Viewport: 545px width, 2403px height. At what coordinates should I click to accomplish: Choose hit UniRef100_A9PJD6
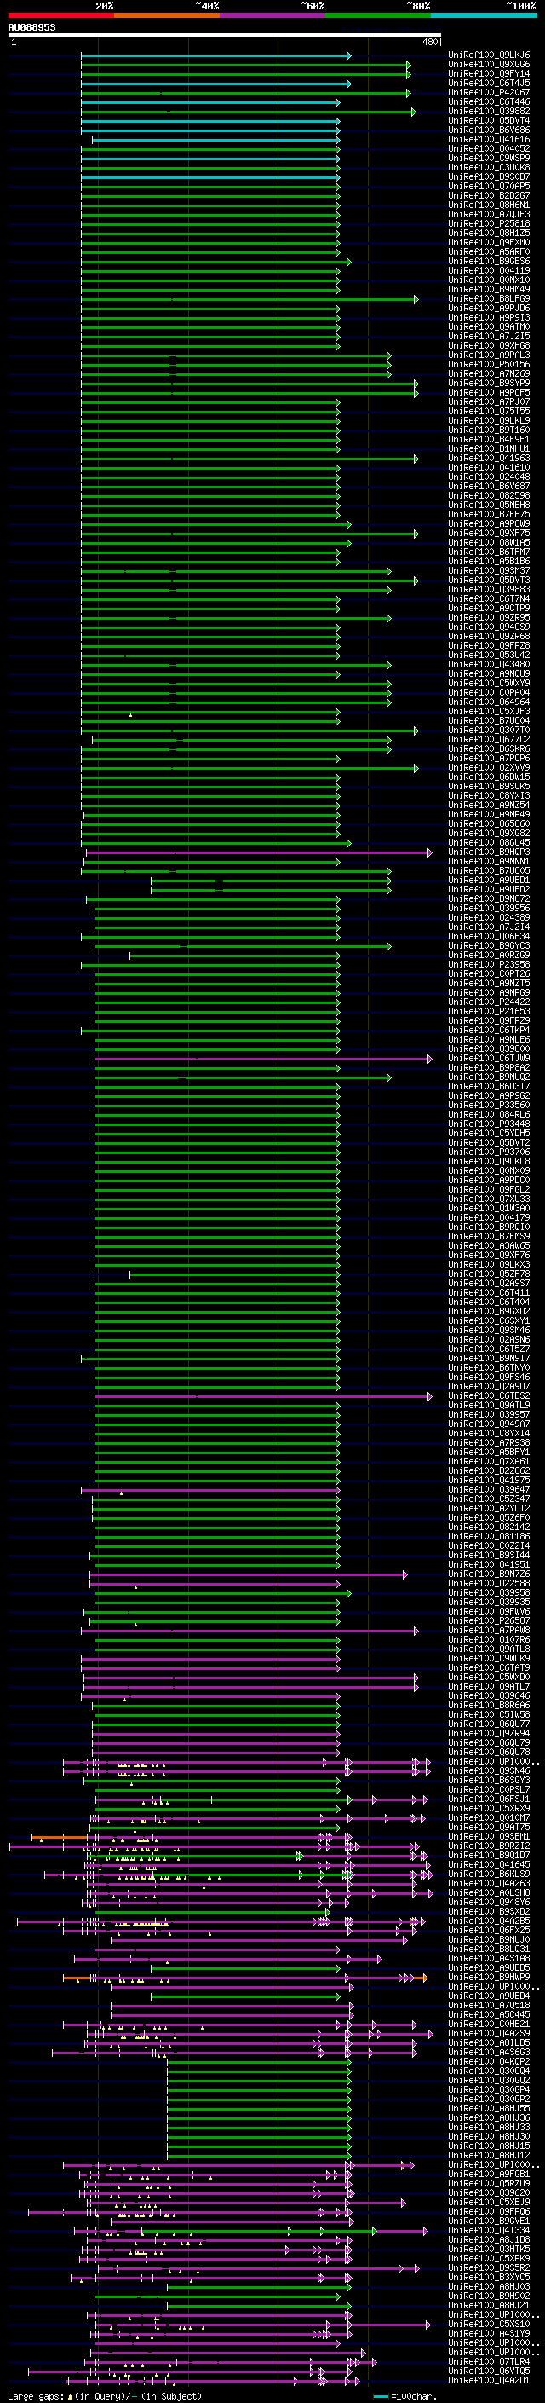pos(489,308)
